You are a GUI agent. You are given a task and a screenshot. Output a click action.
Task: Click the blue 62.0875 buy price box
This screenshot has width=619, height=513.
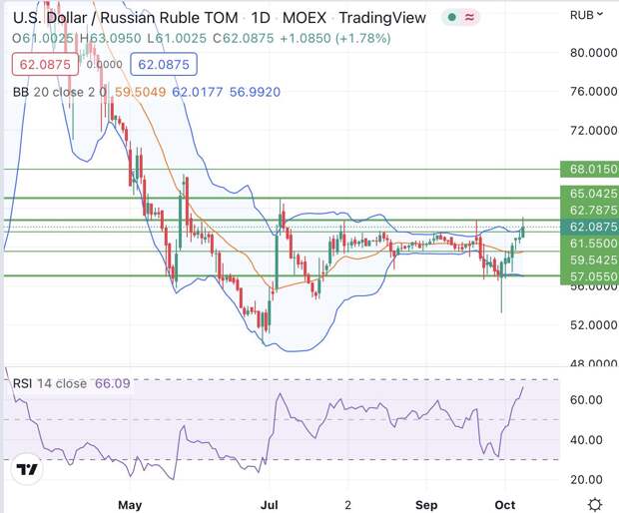point(164,64)
